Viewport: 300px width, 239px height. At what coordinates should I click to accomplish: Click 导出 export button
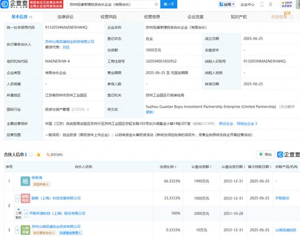pos(266,154)
